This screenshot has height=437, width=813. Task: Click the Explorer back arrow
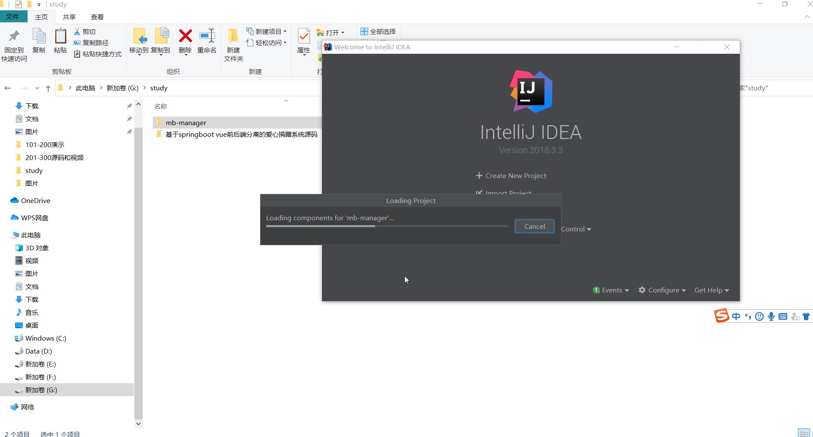click(x=8, y=88)
